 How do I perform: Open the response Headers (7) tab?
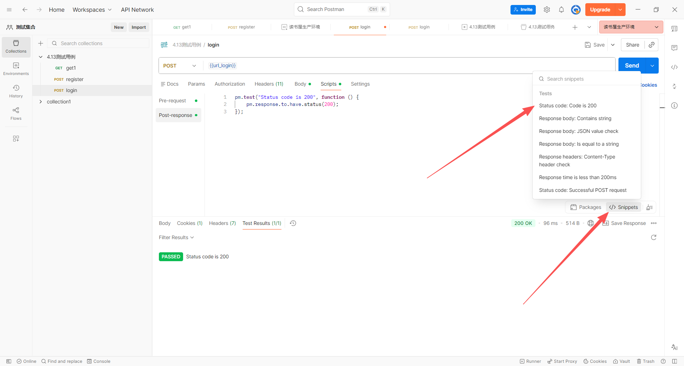point(222,223)
